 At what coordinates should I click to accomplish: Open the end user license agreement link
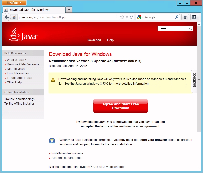pyautogui.click(x=139, y=126)
